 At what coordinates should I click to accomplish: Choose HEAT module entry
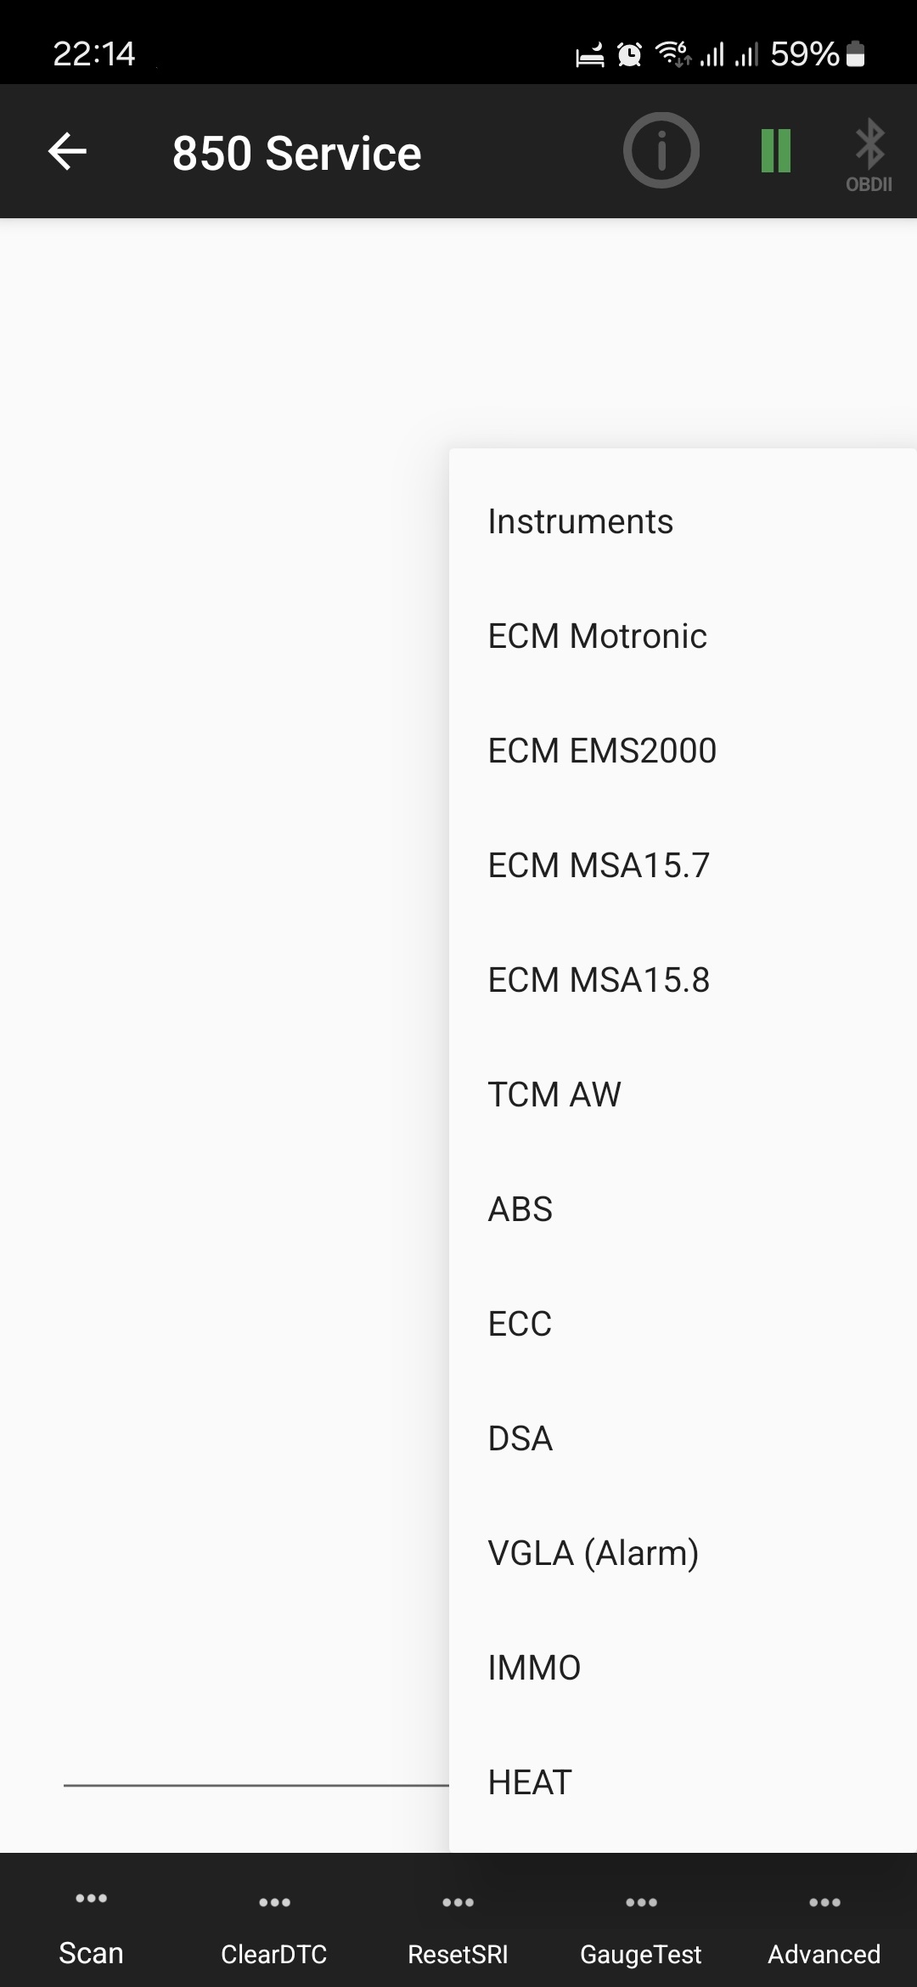click(530, 1782)
